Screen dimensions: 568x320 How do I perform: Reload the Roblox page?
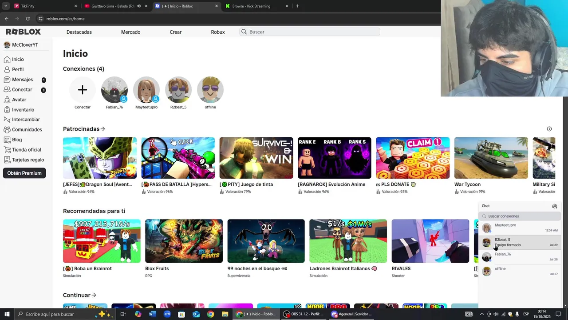click(28, 19)
